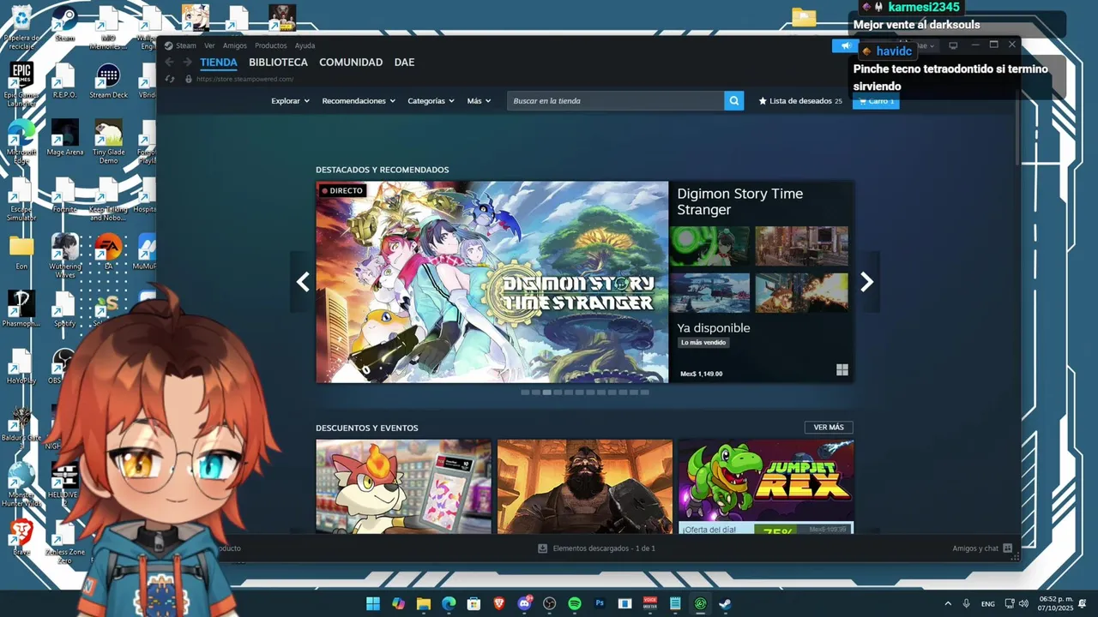Viewport: 1098px width, 617px height.
Task: Open the Digimon Story banner image
Action: [492, 282]
